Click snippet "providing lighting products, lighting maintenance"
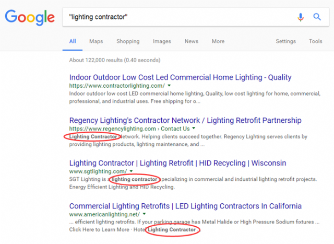Viewport: 334px width, 244px height. [x=129, y=144]
